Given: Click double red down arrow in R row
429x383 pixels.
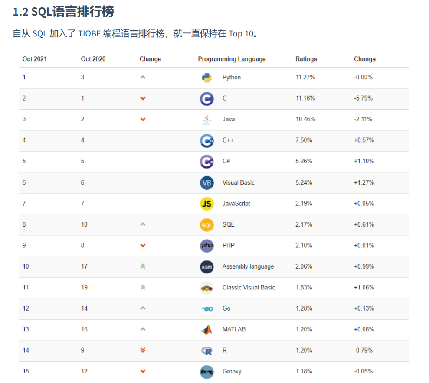Looking at the screenshot, I should pos(143,350).
